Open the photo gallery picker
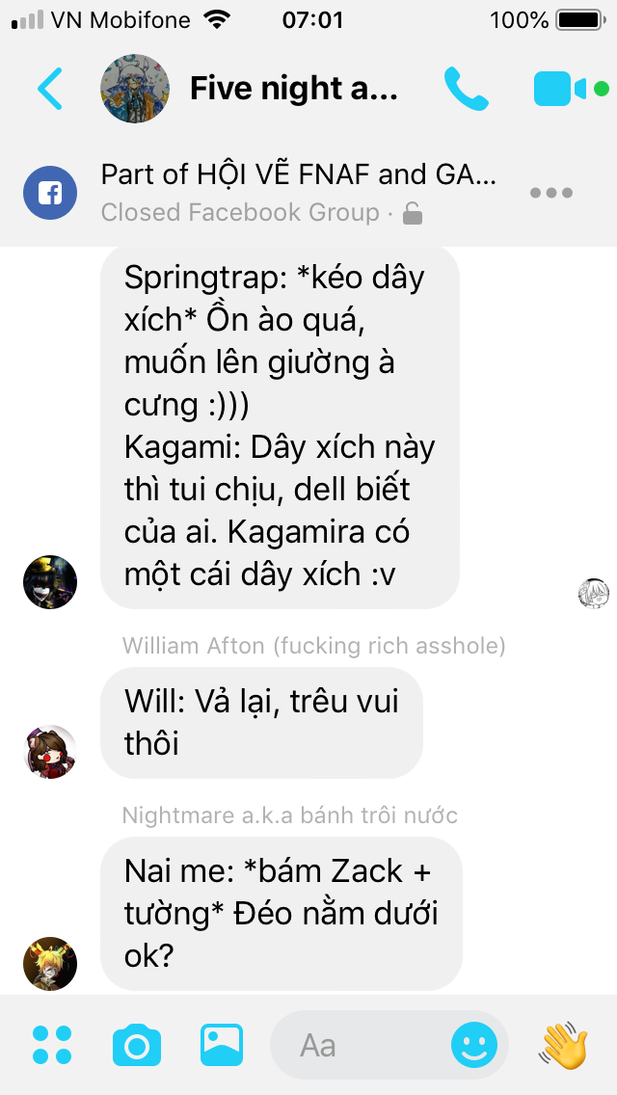617x1095 pixels. click(x=222, y=1045)
